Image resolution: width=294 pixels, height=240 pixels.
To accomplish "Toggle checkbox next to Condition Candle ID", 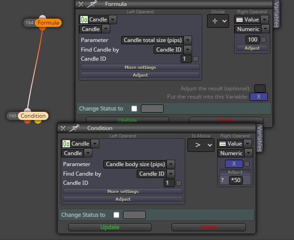I will [179, 183].
